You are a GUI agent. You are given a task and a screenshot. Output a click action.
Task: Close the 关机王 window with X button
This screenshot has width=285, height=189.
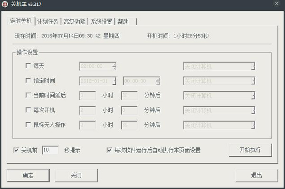click(276, 3)
